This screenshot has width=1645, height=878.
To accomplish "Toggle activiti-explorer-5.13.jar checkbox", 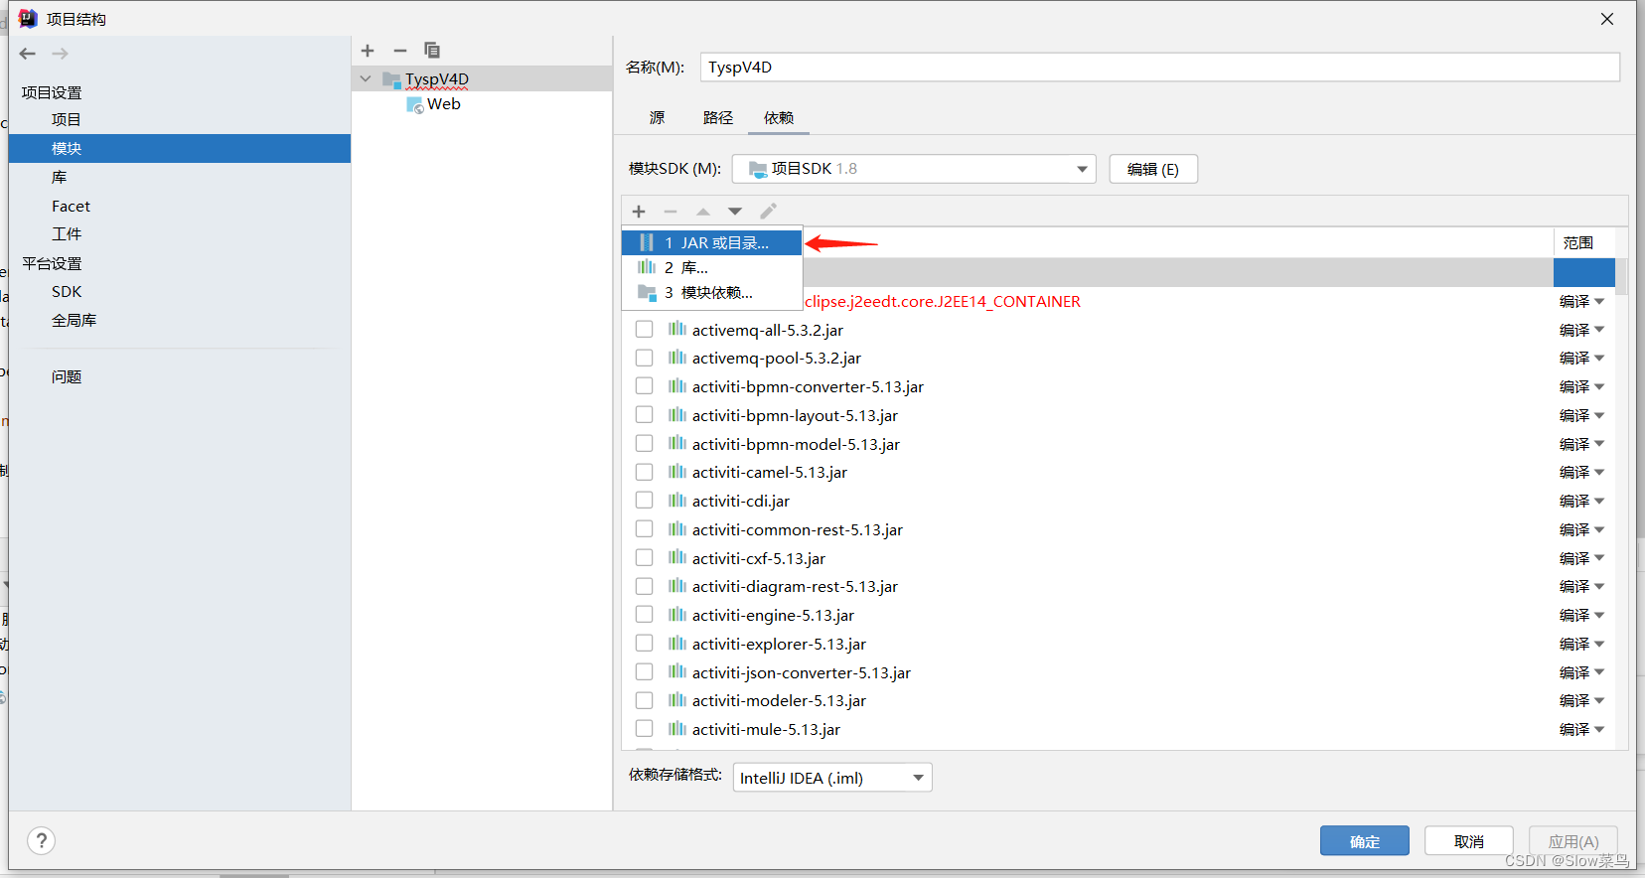I will (x=645, y=644).
